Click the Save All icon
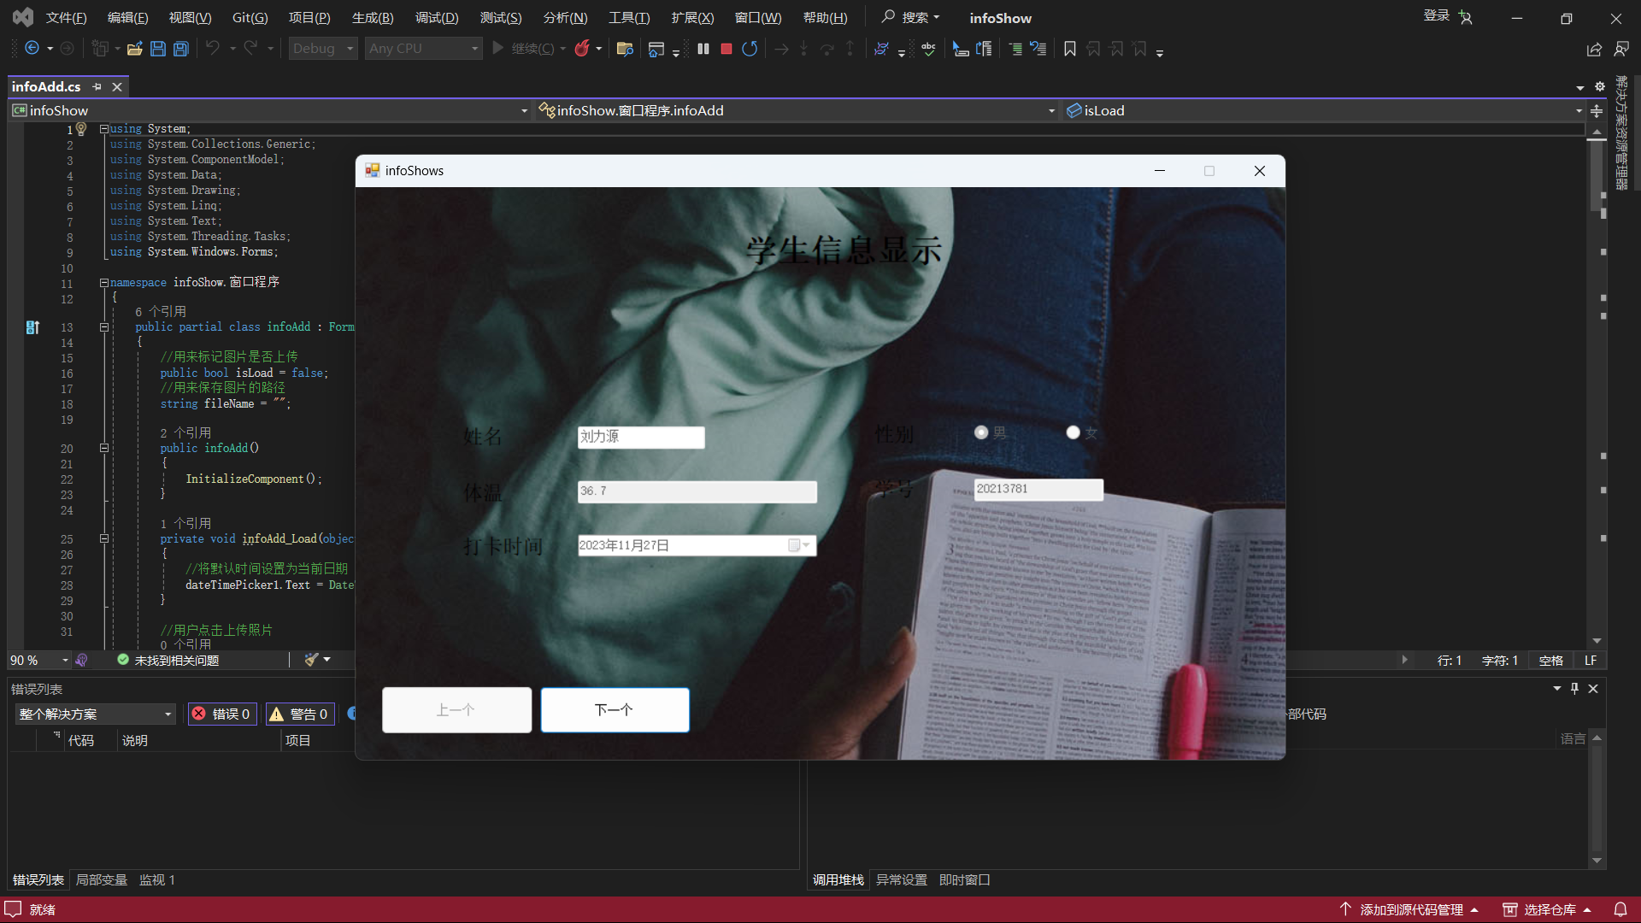The image size is (1641, 923). pyautogui.click(x=181, y=49)
